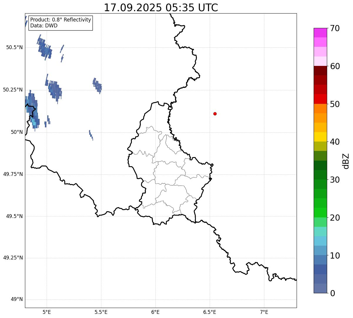
Task: Select the 50°N latitude label
Action: click(x=17, y=132)
